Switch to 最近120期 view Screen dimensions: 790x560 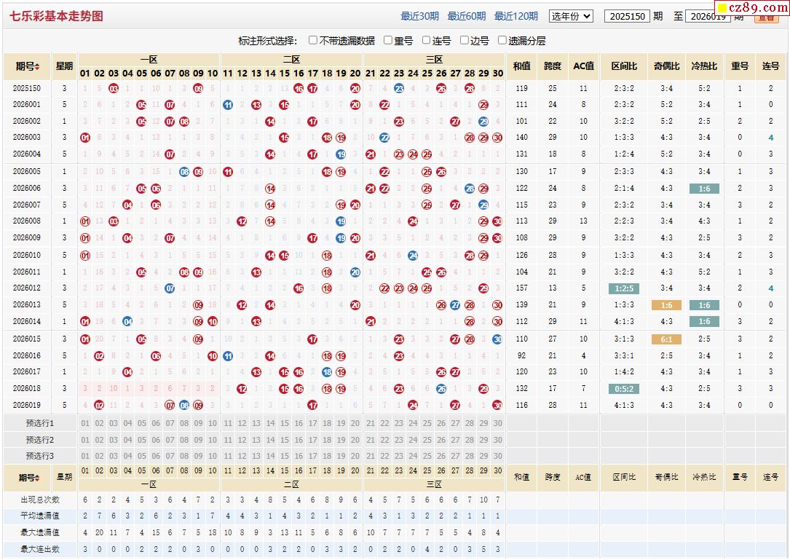tap(516, 16)
